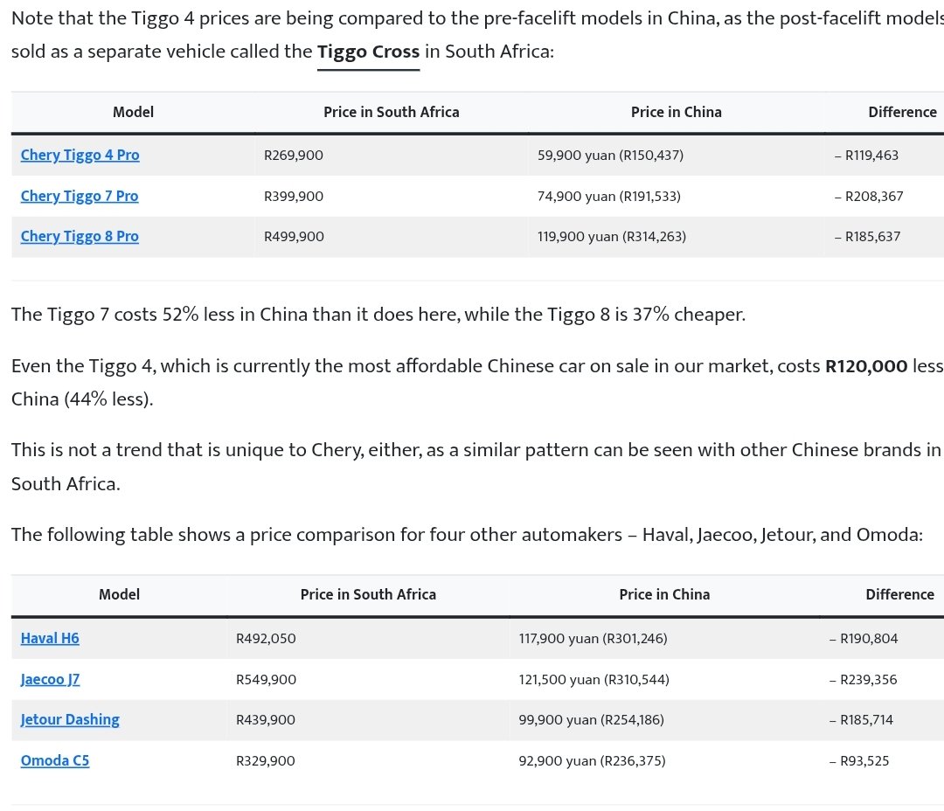Click Price in China header, second table
The width and height of the screenshot is (944, 811).
point(664,595)
